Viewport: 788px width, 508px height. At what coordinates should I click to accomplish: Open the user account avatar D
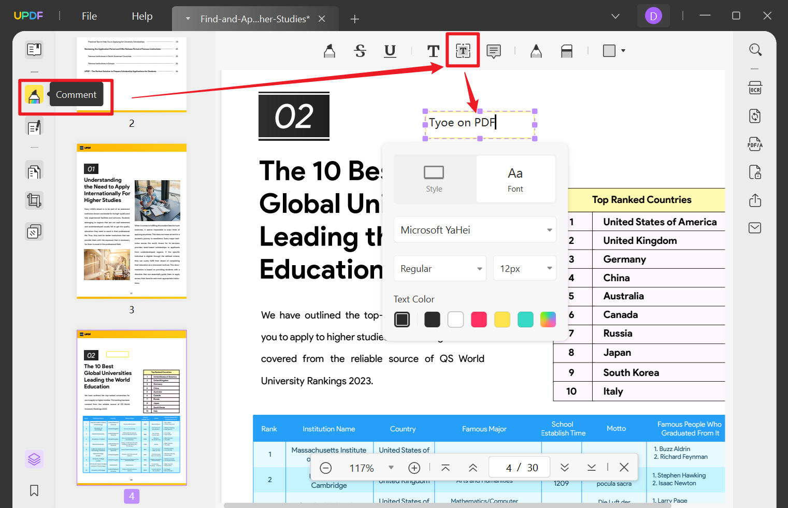(653, 16)
